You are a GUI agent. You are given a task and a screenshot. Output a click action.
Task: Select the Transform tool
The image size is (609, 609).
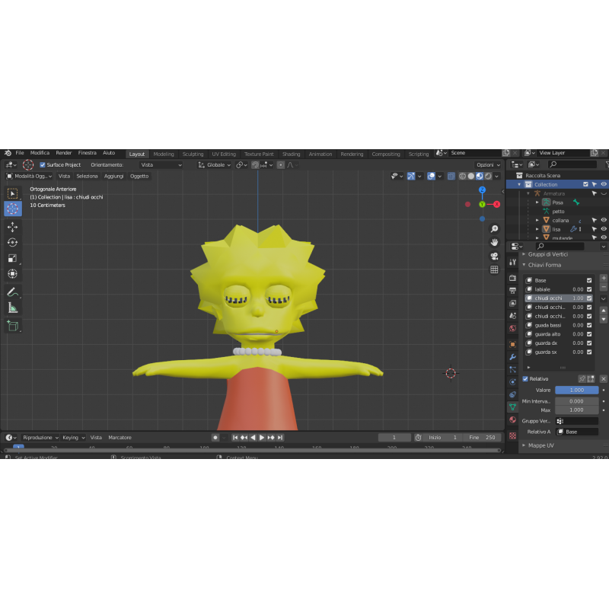coord(12,274)
